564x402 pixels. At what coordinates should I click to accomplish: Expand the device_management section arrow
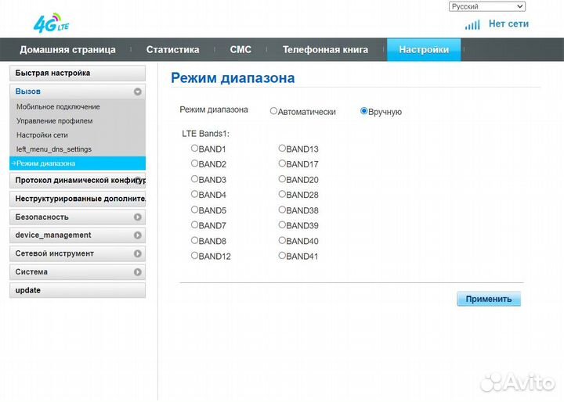pyautogui.click(x=138, y=235)
